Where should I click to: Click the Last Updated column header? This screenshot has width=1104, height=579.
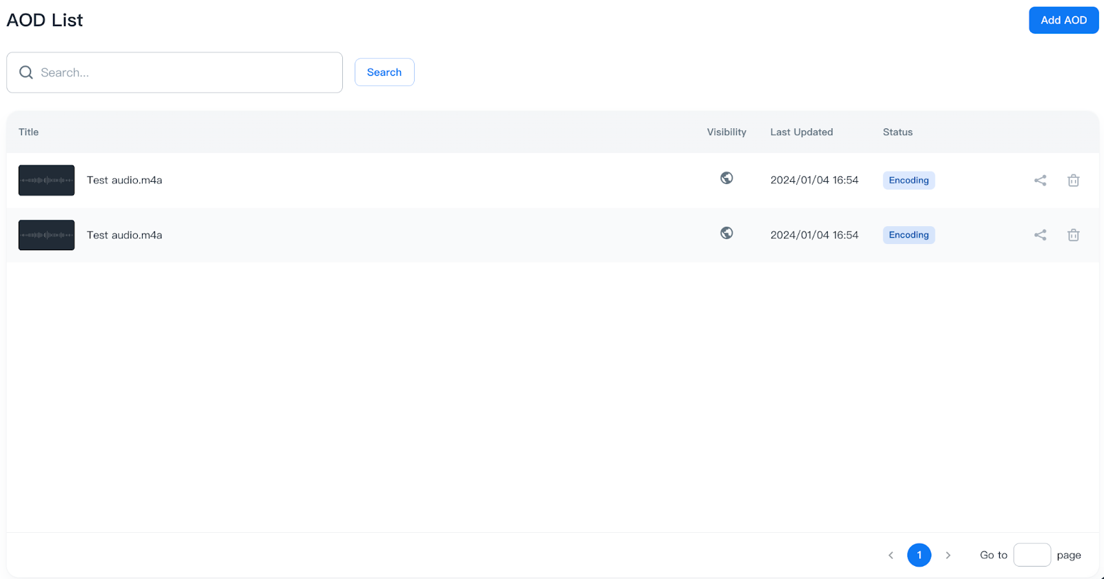(801, 132)
